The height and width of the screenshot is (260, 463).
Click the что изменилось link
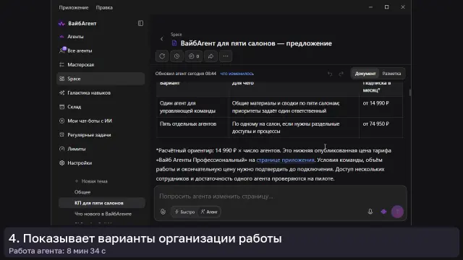[237, 74]
